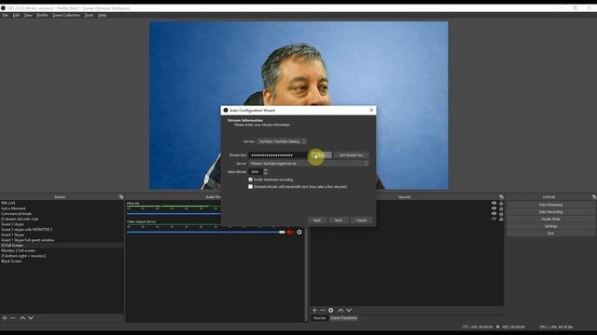The height and width of the screenshot is (335, 597).
Task: Show the hidden source with dimmed eye icon
Action: [x=493, y=219]
